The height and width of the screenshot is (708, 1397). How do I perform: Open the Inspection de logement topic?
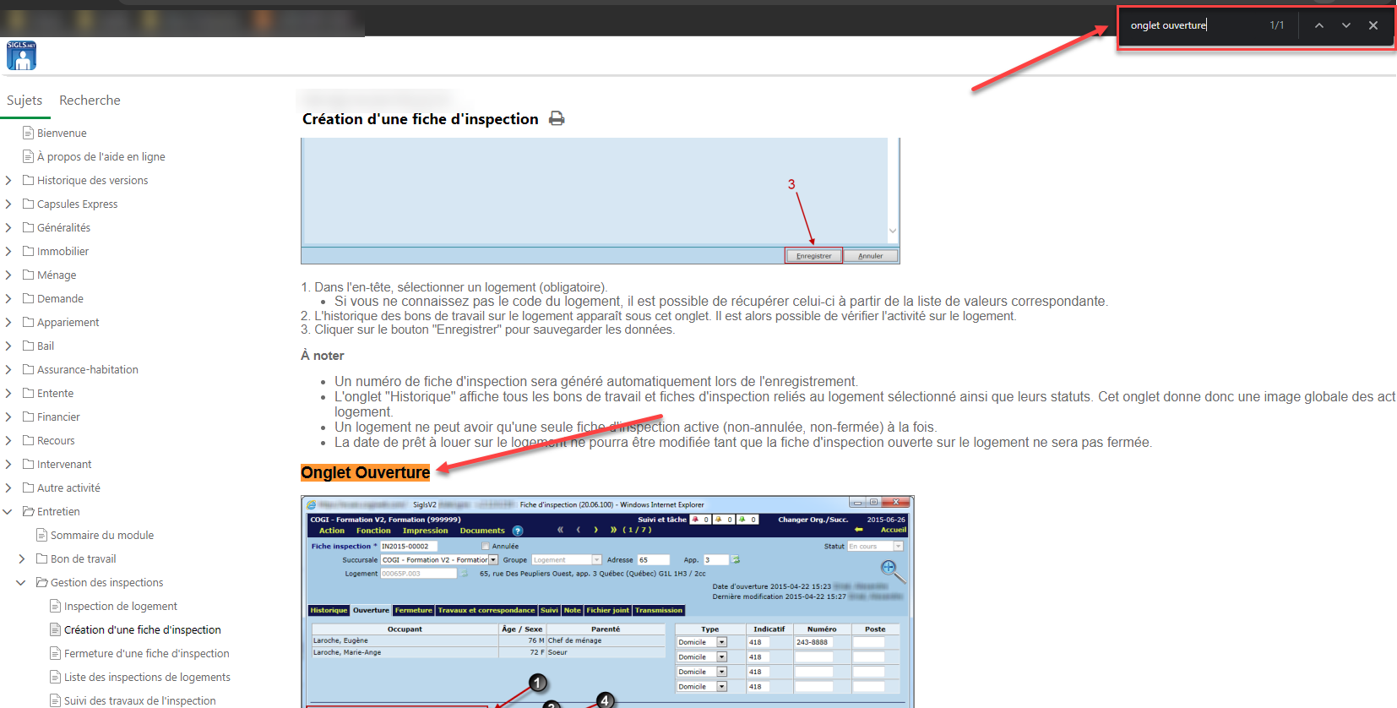click(120, 606)
